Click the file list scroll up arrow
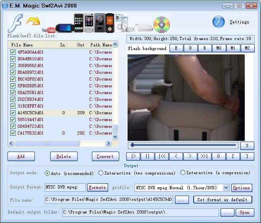Viewport: 261px width, 223px height. (x=115, y=44)
